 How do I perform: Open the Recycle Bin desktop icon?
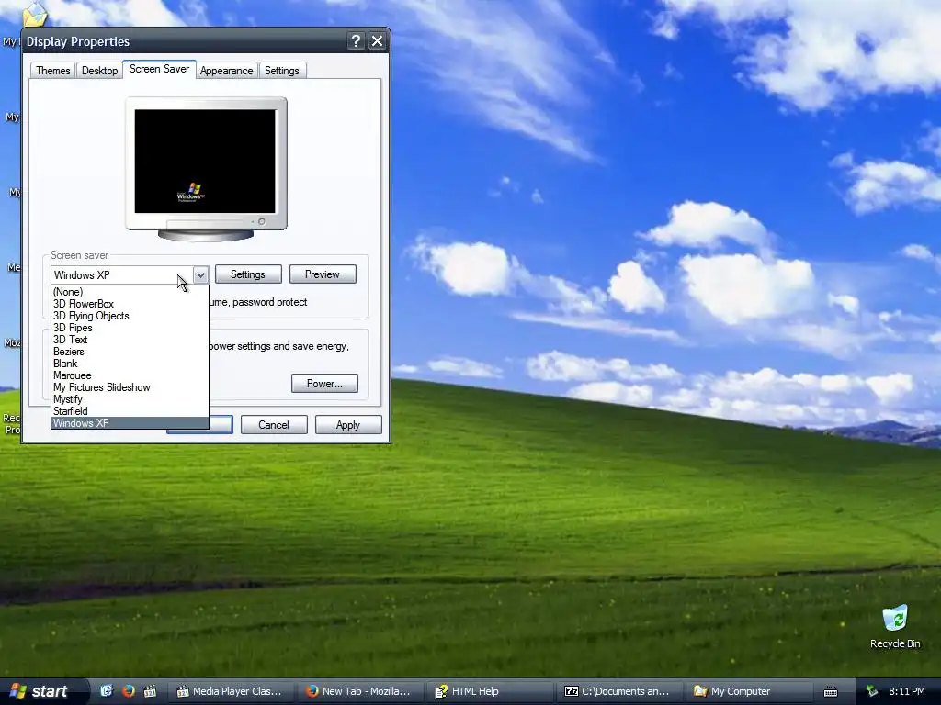(x=895, y=626)
